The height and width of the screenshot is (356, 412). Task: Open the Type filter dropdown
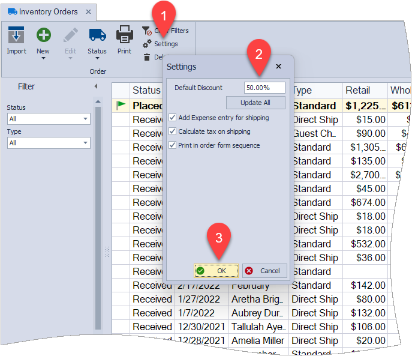(85, 143)
